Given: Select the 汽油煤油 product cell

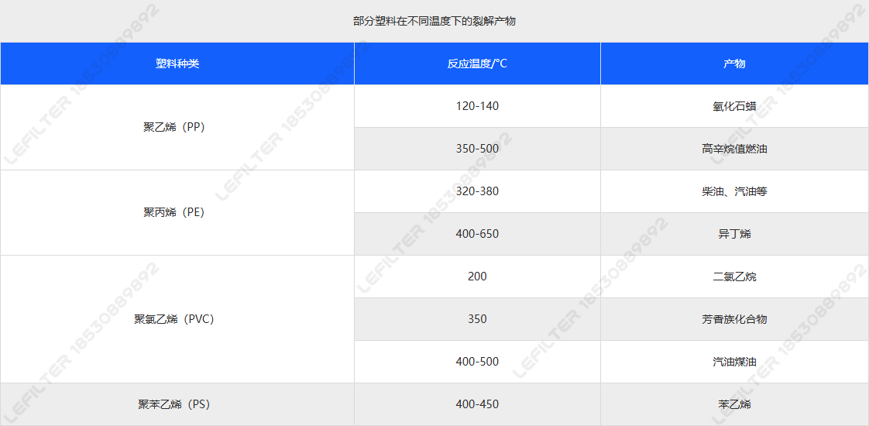Looking at the screenshot, I should [734, 362].
